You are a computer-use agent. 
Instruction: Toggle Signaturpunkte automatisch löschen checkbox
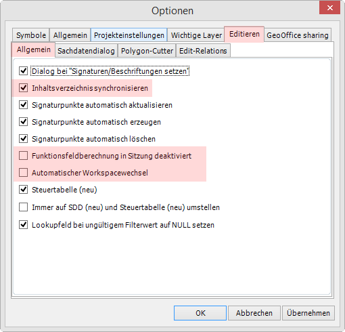click(x=24, y=139)
